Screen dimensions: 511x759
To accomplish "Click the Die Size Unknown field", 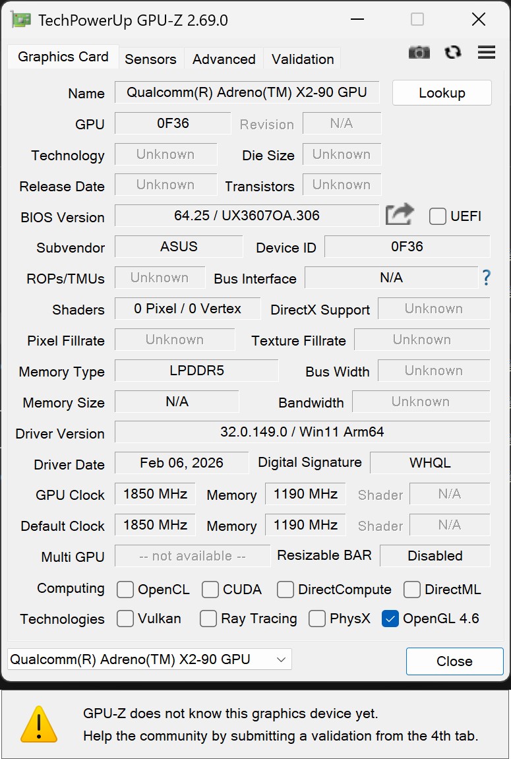I will coord(342,154).
